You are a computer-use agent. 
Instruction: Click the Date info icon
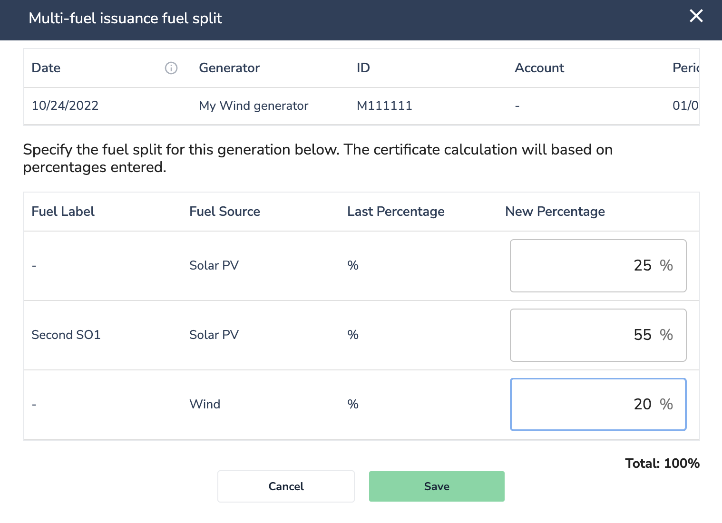click(x=171, y=68)
